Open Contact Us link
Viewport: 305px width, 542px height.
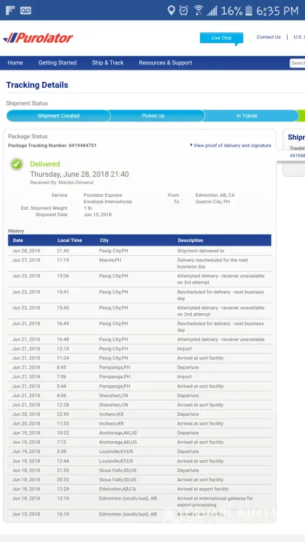click(268, 37)
